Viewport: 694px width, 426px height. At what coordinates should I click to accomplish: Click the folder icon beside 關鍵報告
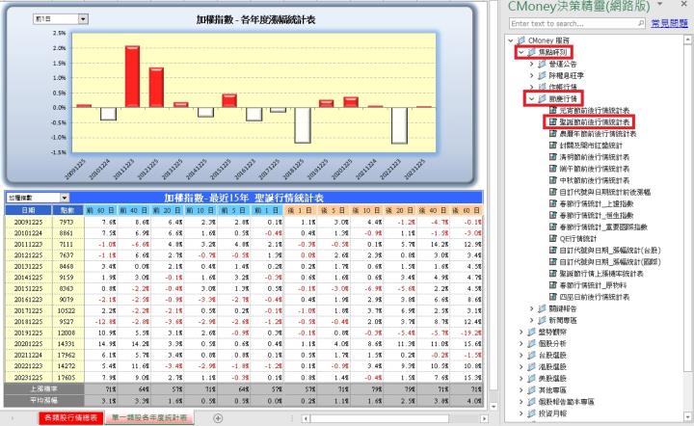tap(542, 308)
